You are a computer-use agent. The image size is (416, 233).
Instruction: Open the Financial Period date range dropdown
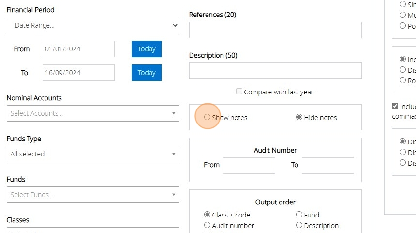click(93, 25)
